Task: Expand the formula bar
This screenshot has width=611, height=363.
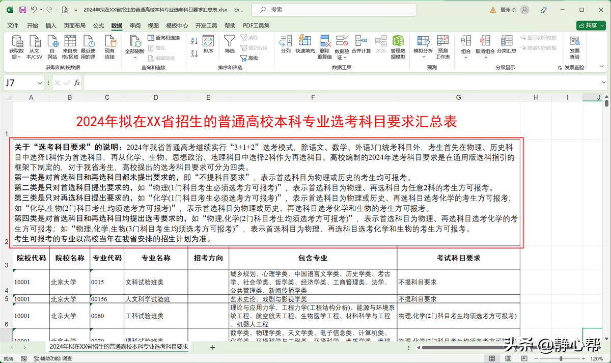Action: pos(602,83)
